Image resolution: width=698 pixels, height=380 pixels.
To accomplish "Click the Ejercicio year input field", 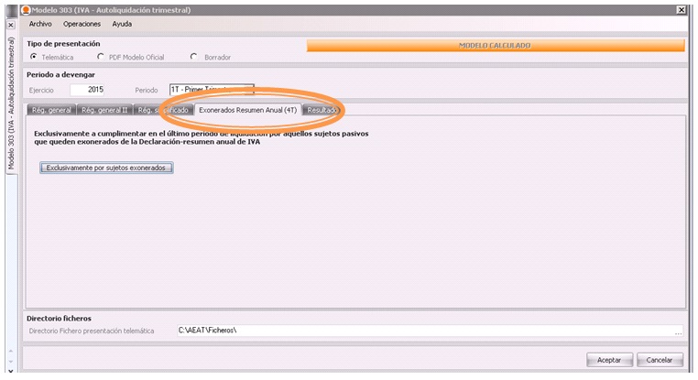I will [x=88, y=90].
